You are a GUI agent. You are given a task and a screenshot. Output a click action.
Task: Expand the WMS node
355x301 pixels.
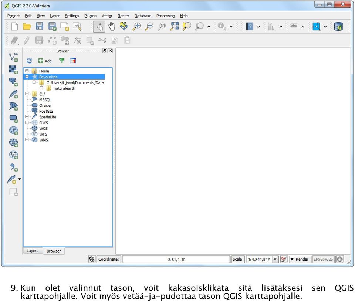pos(27,139)
